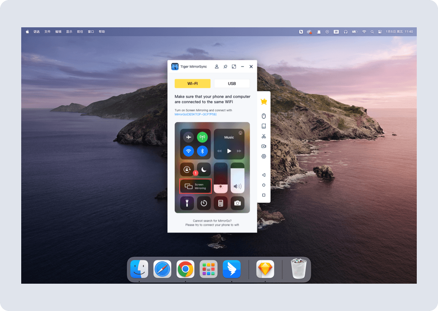Screen dimensions: 438x311
Task: Toggle airplane mode in control center image
Action: click(188, 137)
